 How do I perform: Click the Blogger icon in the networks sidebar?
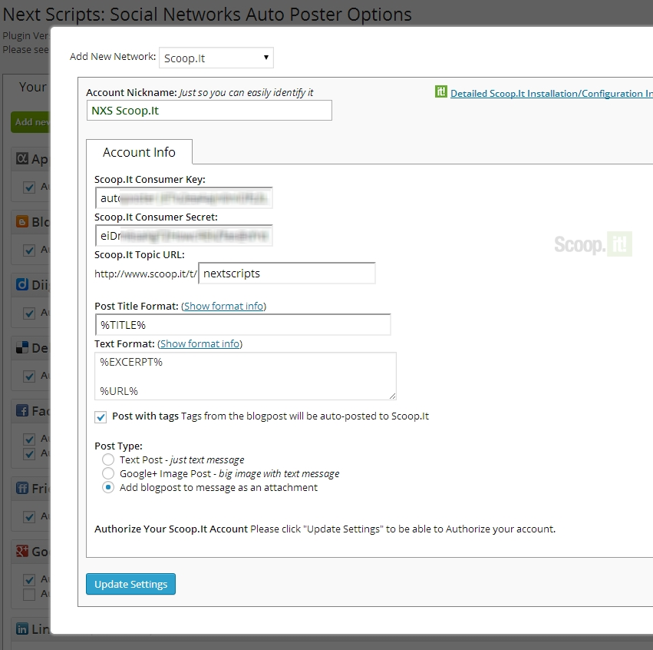21,221
